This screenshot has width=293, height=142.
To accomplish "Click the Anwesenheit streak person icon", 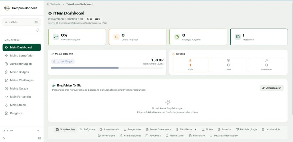I will click(266, 60).
